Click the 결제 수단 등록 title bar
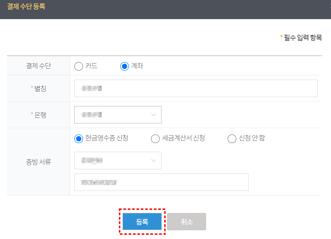Viewport: 331px width, 239px height. coord(27,6)
